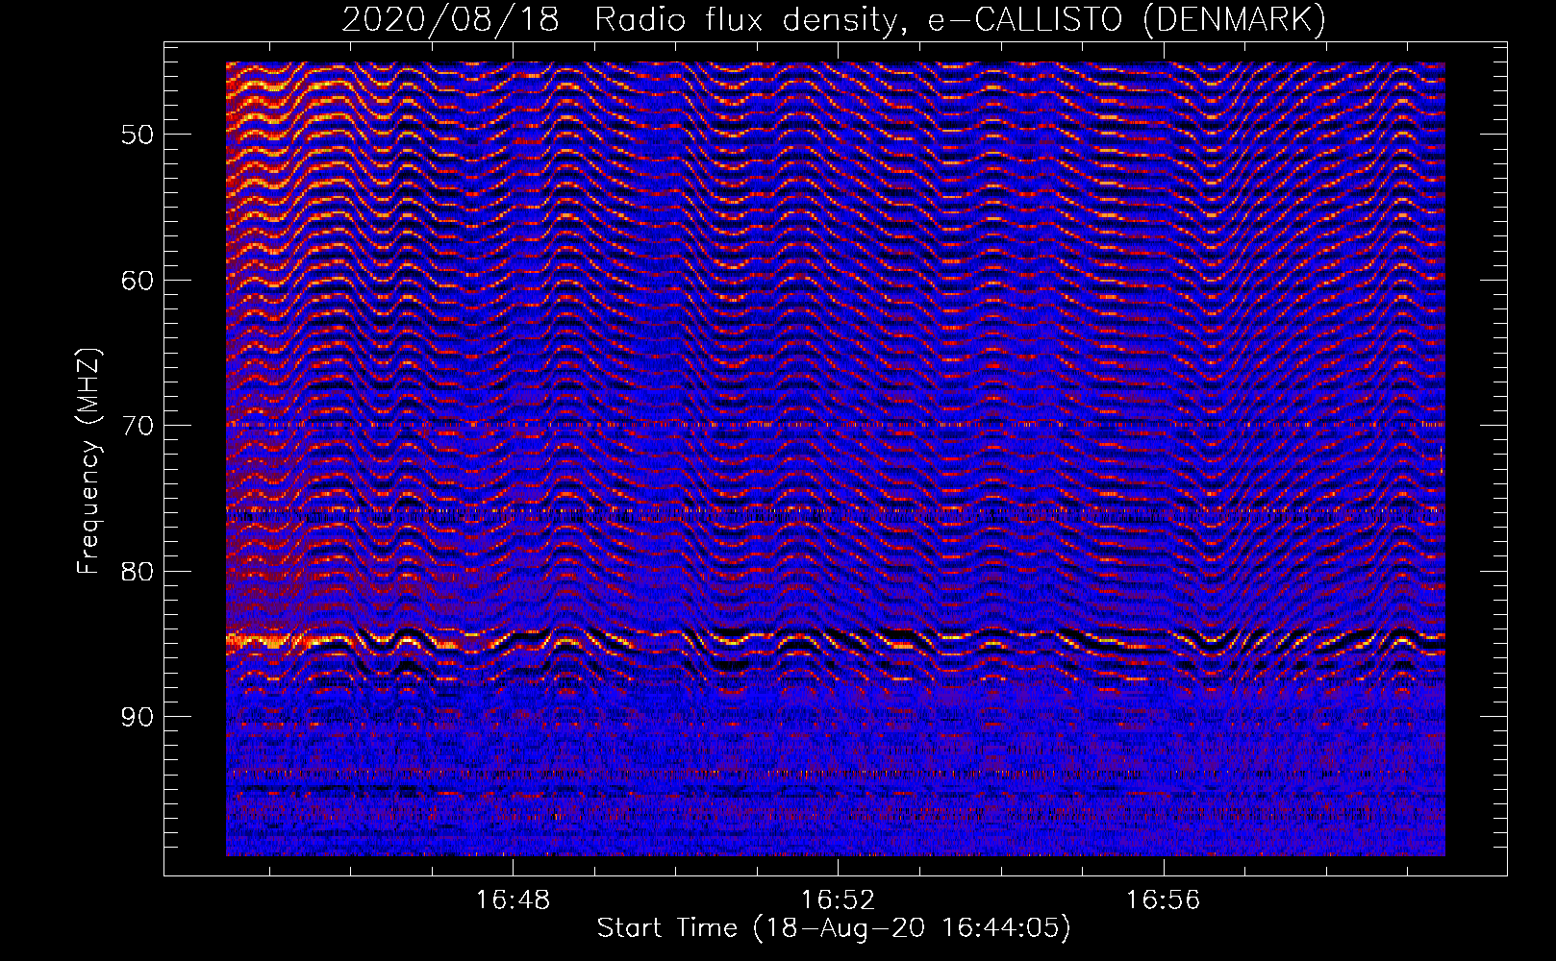Click the 90 frequency tick label
The width and height of the screenshot is (1556, 961).
pos(138,717)
